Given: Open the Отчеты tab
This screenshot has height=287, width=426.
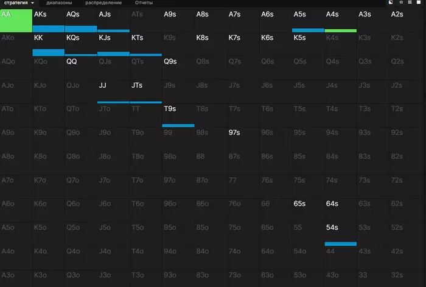Looking at the screenshot, I should [x=144, y=2].
